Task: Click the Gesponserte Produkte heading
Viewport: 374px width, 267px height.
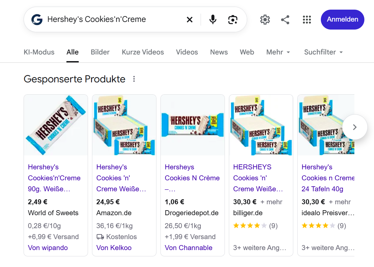Action: (74, 79)
